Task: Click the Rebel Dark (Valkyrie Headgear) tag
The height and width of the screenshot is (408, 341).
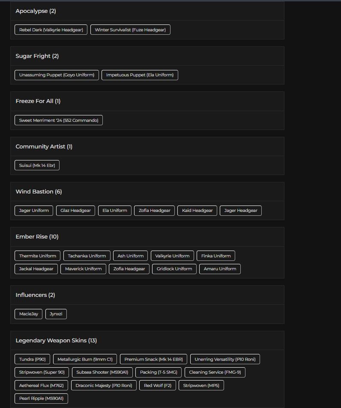Action: [51, 30]
